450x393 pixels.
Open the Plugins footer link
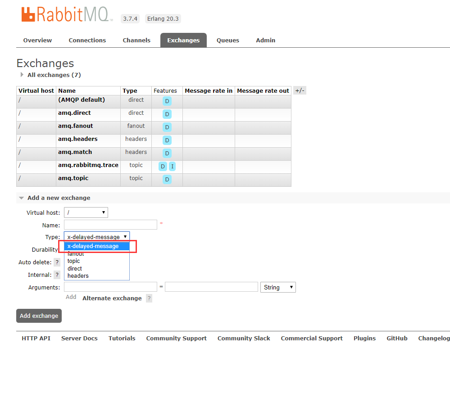[x=364, y=338]
